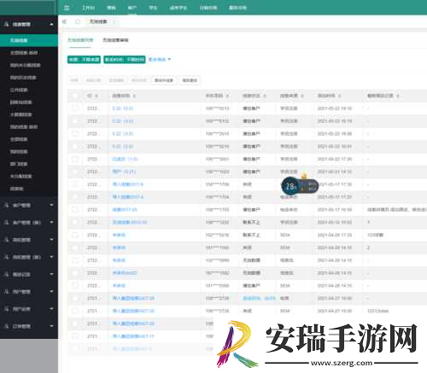Open the blue name link in the first row
This screenshot has width=427, height=373.
[x=123, y=108]
